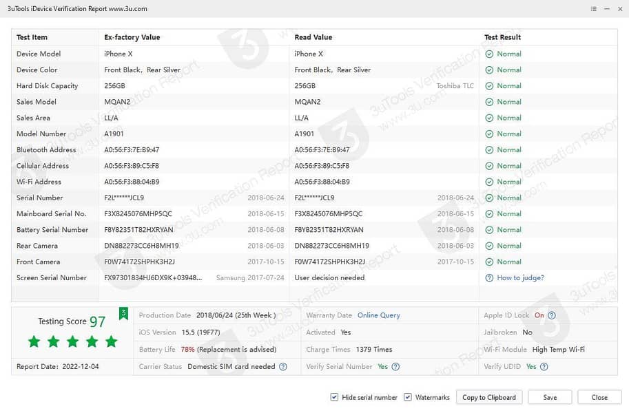Click the Normal check icon for Sales Area
Image resolution: width=629 pixels, height=413 pixels.
(x=489, y=118)
